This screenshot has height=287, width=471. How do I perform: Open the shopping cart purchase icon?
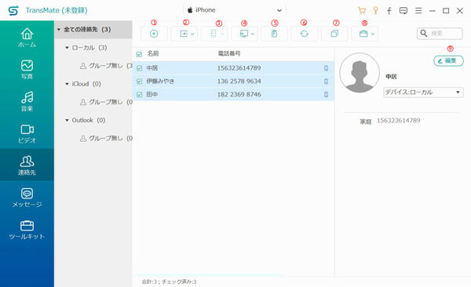click(x=362, y=11)
